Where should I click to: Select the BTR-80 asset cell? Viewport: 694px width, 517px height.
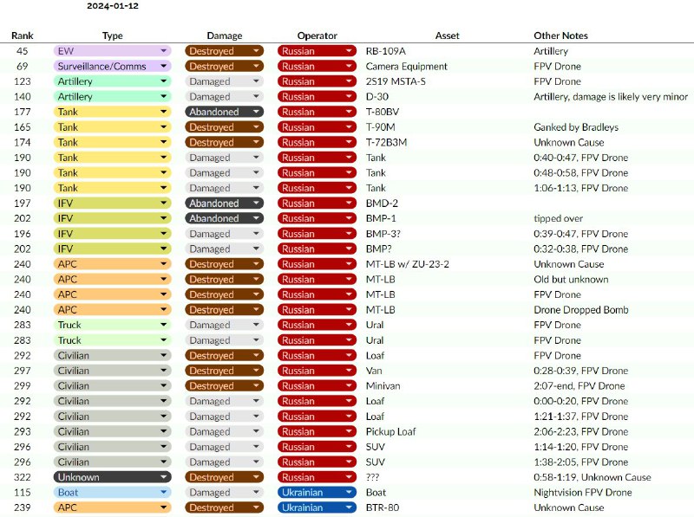tap(382, 507)
